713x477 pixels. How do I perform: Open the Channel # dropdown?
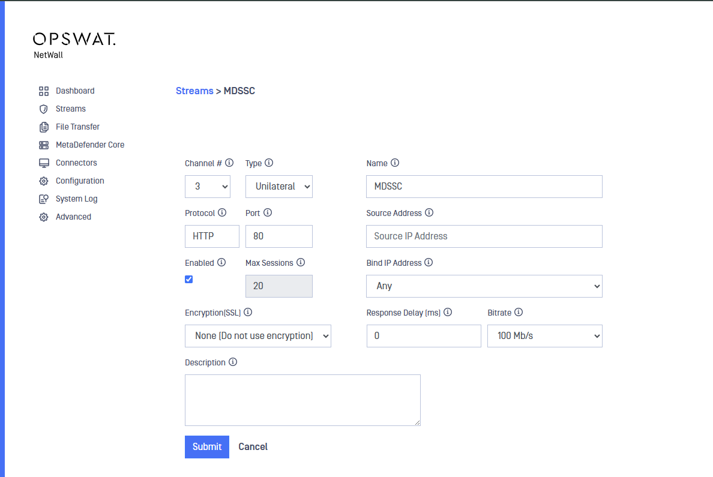coord(207,187)
